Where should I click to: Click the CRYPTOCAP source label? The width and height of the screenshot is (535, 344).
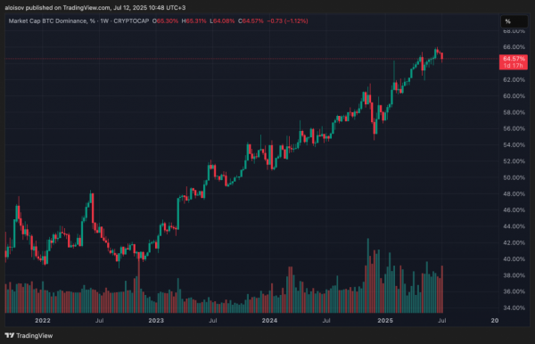tap(131, 21)
